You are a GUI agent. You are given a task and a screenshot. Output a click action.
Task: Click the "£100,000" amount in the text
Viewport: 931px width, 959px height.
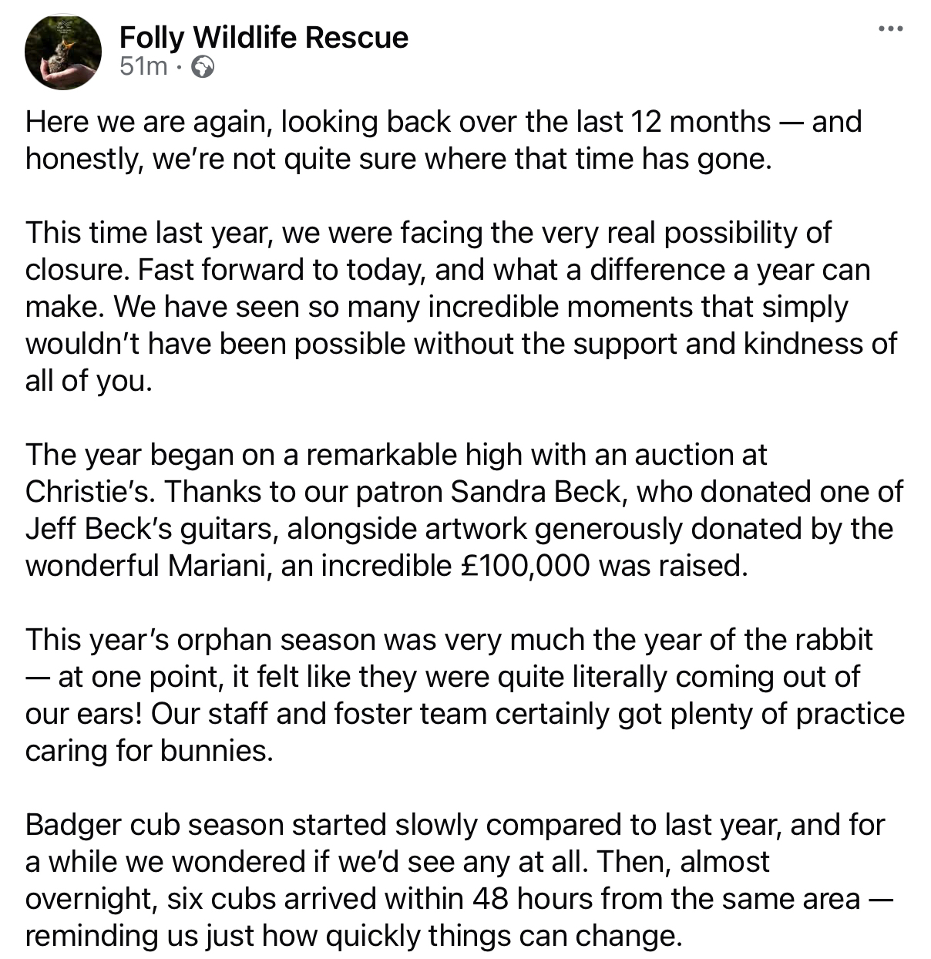point(524,566)
